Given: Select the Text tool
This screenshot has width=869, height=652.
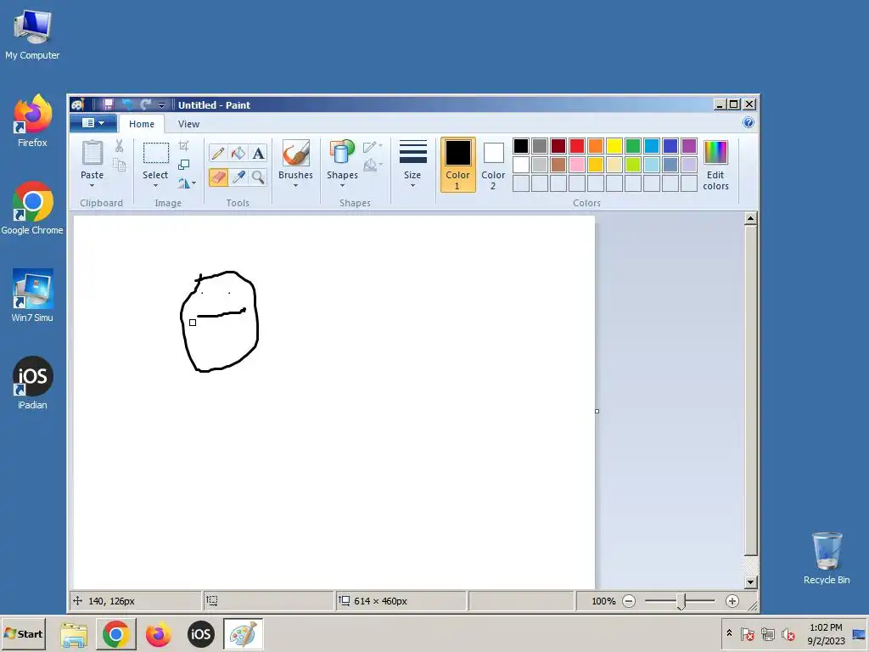Looking at the screenshot, I should coord(258,153).
